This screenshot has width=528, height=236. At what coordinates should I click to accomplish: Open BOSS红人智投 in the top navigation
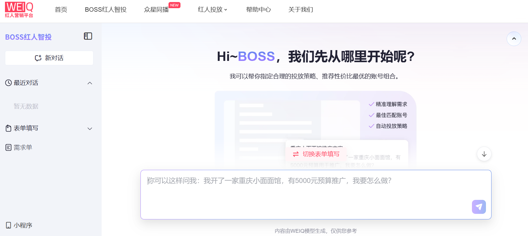[x=106, y=10]
